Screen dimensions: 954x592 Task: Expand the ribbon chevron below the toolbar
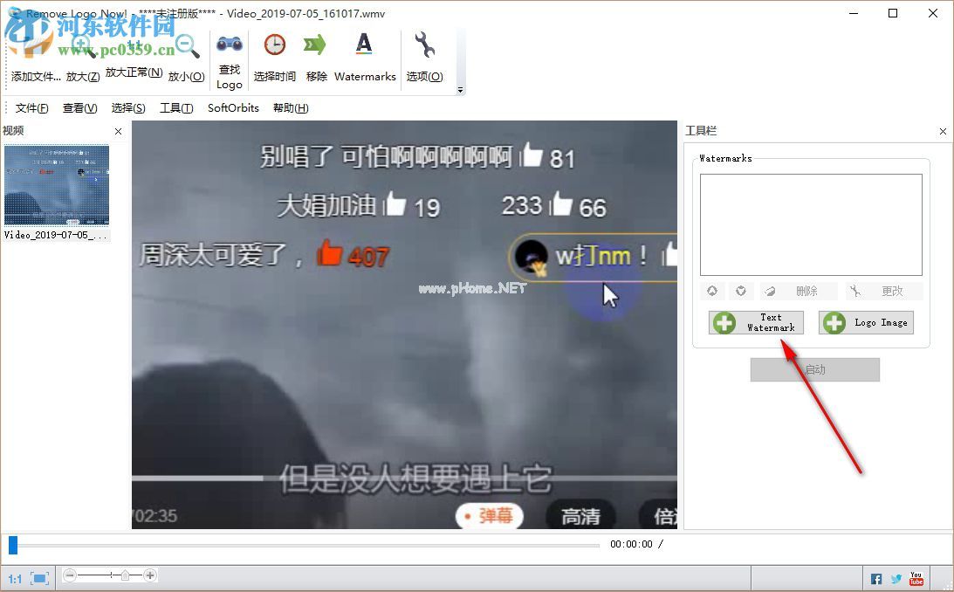point(460,91)
